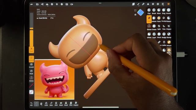The height and width of the screenshot is (110, 196).
Task: Open the white alpha swatch on left
Action: pyautogui.click(x=31, y=92)
